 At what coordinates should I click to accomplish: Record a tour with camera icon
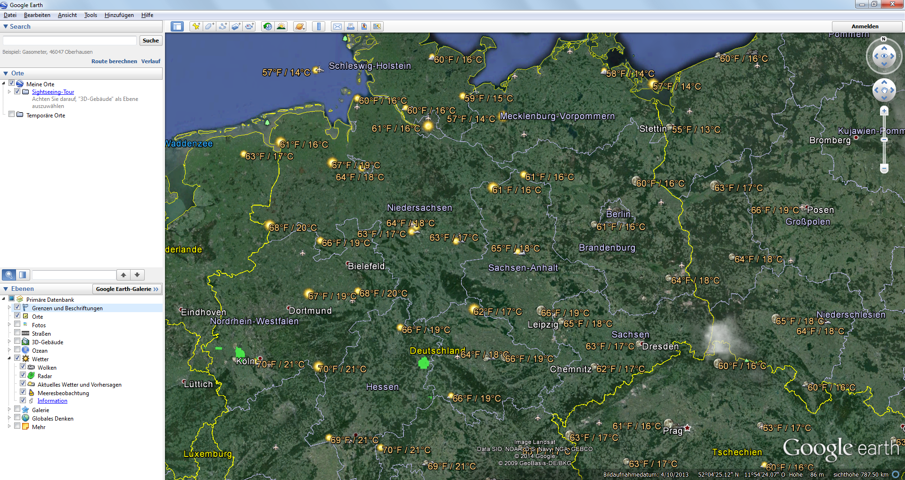[249, 26]
